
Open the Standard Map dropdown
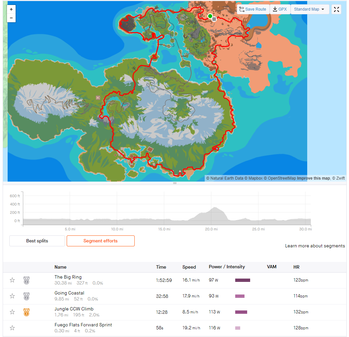pyautogui.click(x=310, y=9)
